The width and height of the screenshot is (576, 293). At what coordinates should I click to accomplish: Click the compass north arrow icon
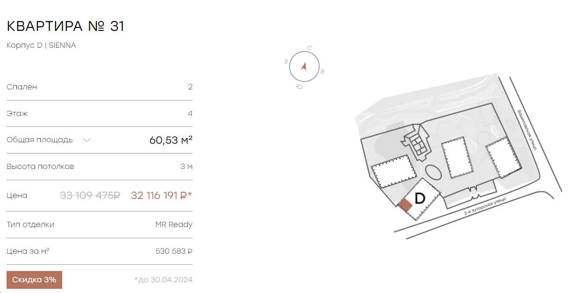click(304, 66)
